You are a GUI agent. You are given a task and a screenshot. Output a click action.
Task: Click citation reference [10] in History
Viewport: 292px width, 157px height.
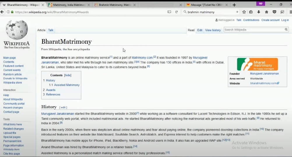click(x=262, y=129)
